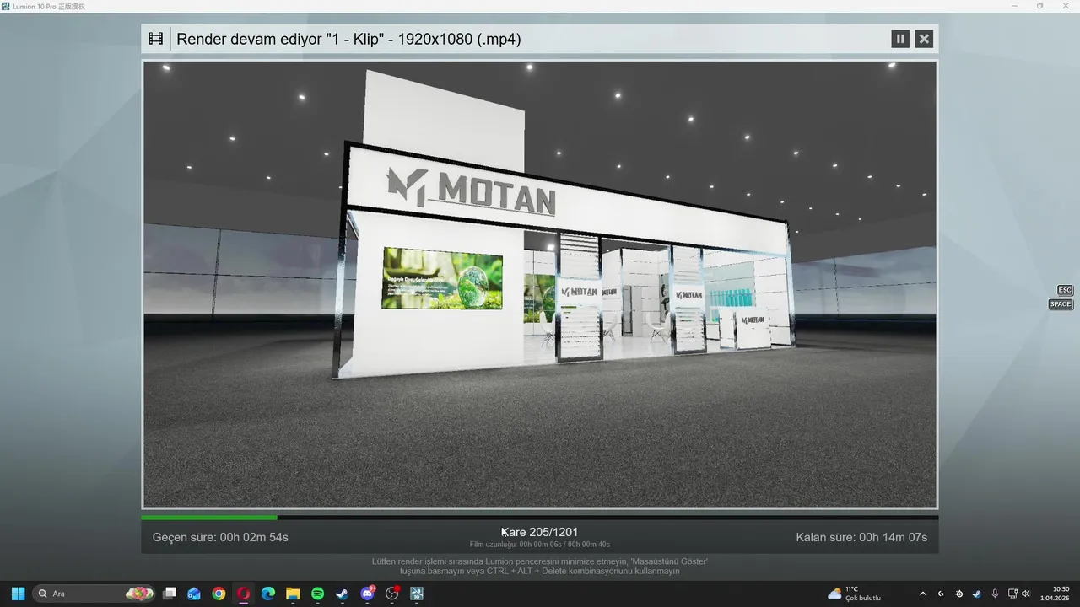Screen dimensions: 1080x607
Task: Open the Windows Start menu
Action: [18, 594]
